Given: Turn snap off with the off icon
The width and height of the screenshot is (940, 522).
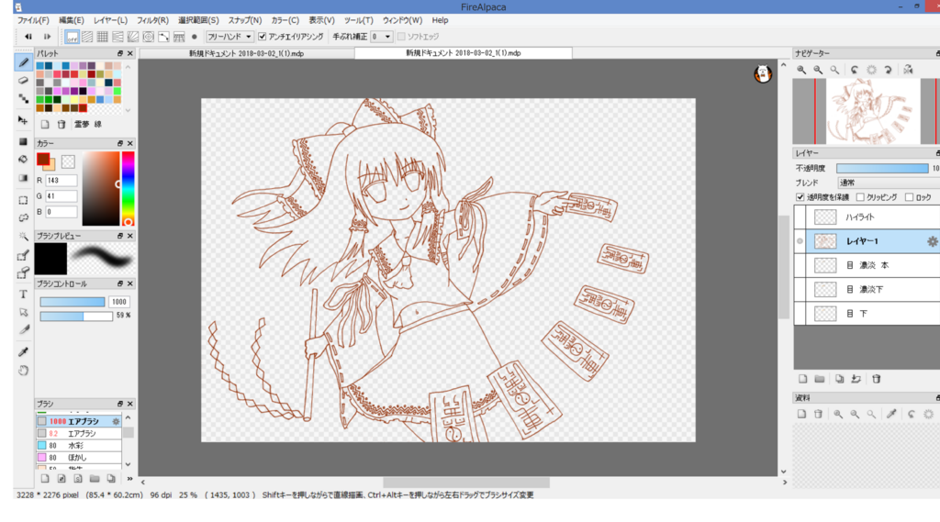Looking at the screenshot, I should [x=72, y=38].
